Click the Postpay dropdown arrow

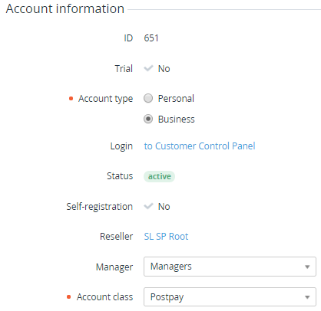[307, 297]
